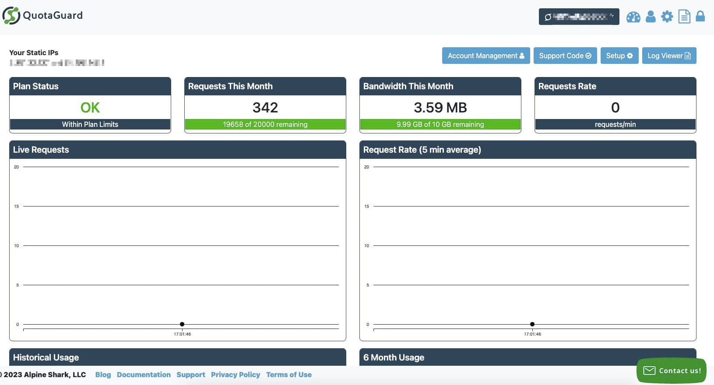Open the user profile icon in header
Image resolution: width=714 pixels, height=385 pixels.
point(651,17)
